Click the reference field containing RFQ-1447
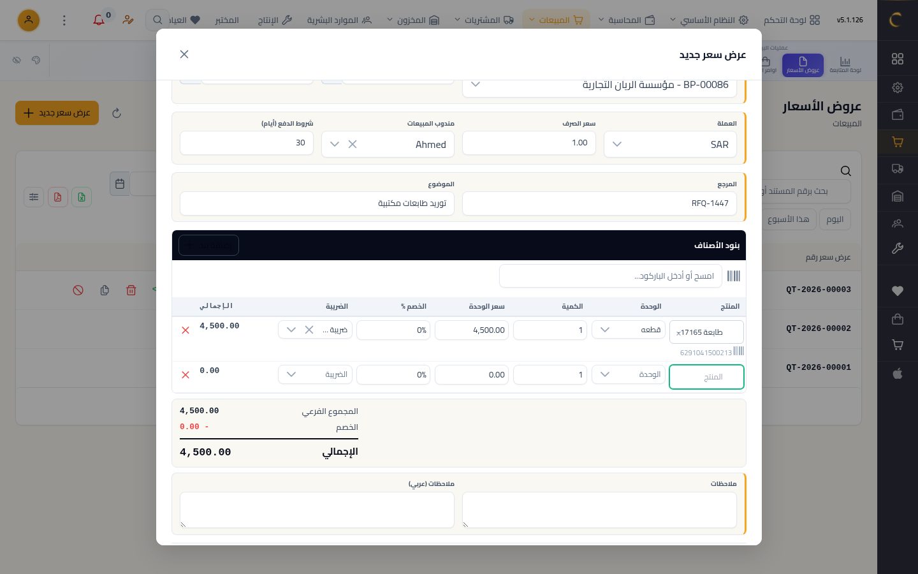 pyautogui.click(x=599, y=203)
